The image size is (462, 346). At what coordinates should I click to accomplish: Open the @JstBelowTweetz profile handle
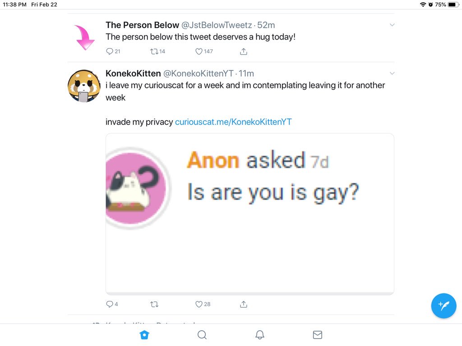(x=217, y=25)
